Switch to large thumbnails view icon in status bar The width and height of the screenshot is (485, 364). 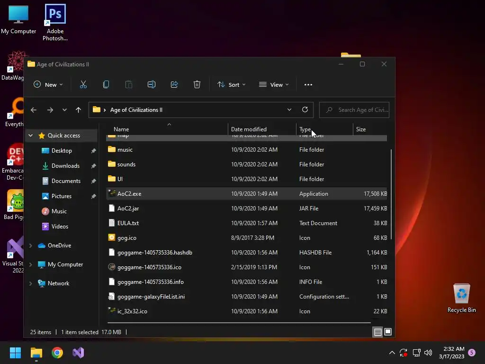388,332
